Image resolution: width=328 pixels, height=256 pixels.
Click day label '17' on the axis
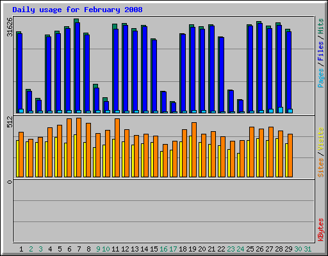tap(173, 249)
